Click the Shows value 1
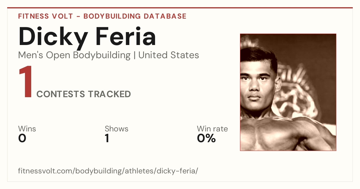360x189 pixels. (107, 138)
